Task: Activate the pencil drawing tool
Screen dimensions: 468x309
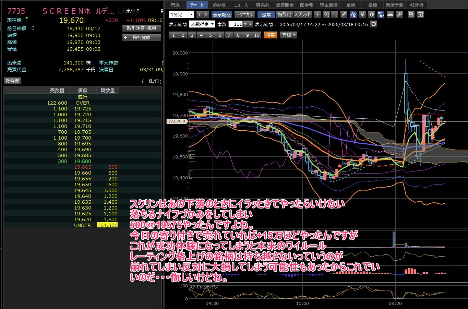Action: point(344,14)
